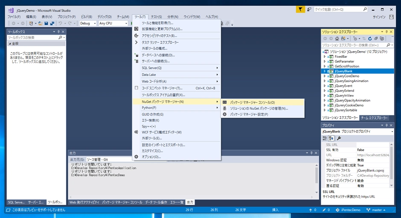Click the Undo arrow icon
This screenshot has height=218, width=401.
click(x=60, y=24)
